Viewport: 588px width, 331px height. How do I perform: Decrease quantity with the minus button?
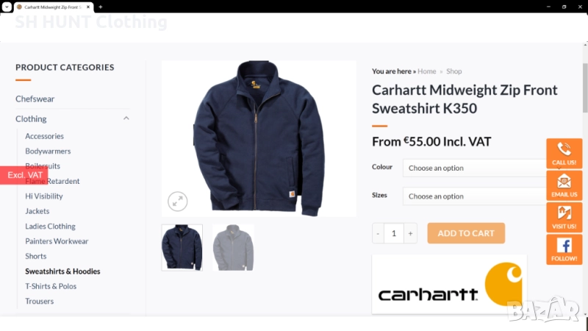point(378,233)
